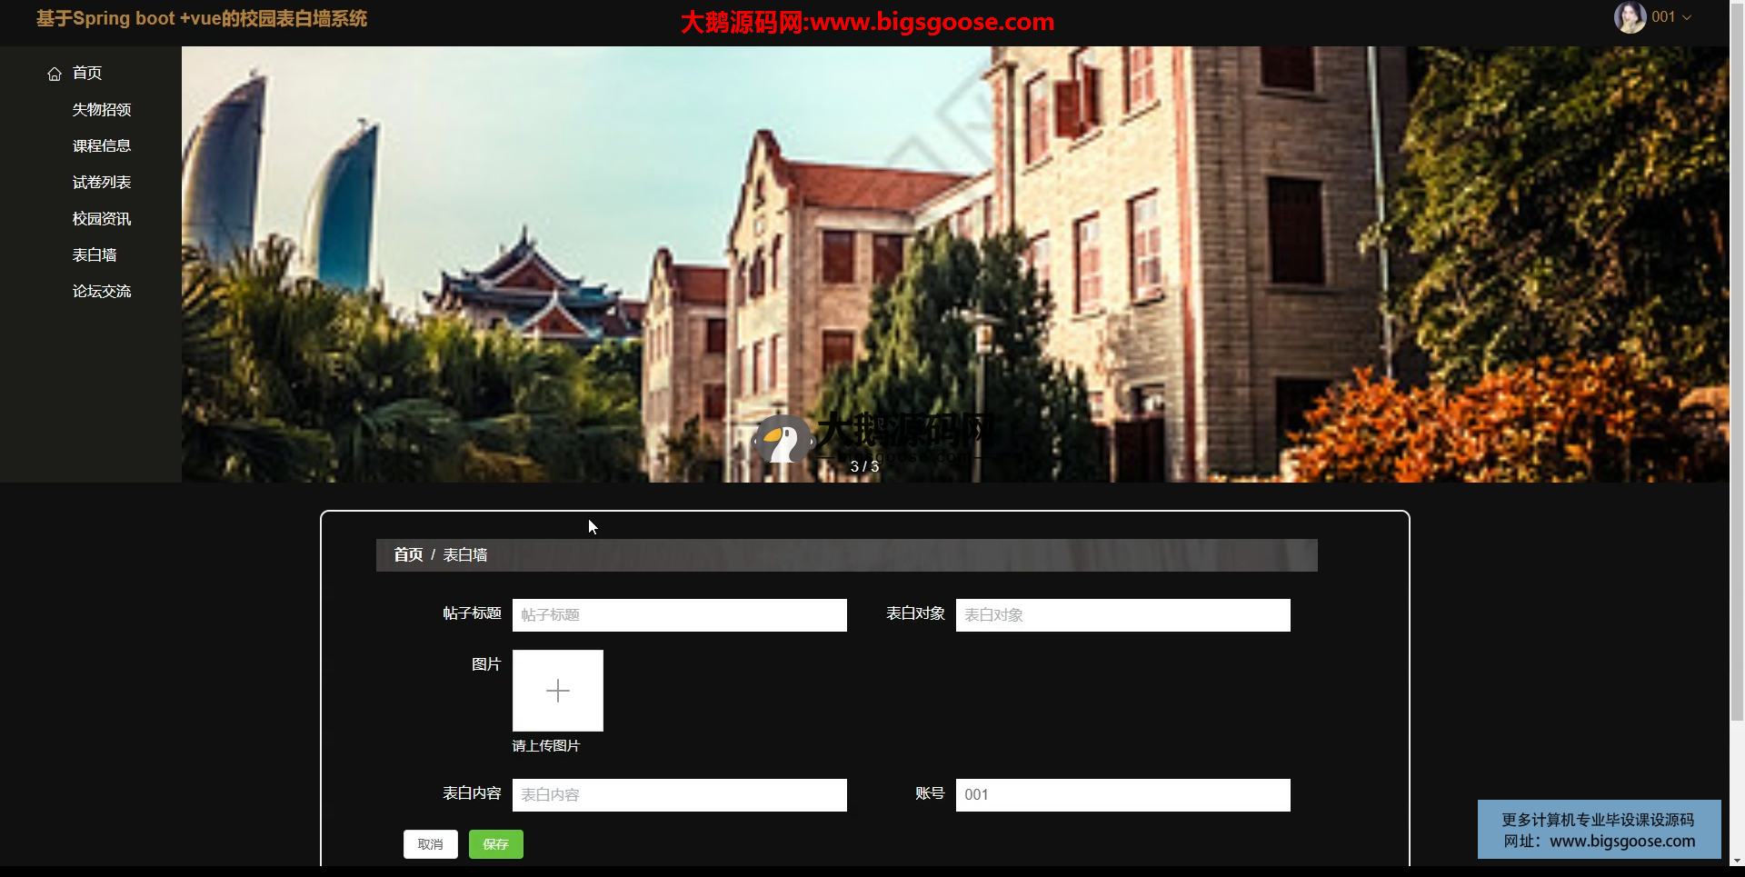Viewport: 1745px width, 877px height.
Task: Navigate to 论坛交流 in the sidebar
Action: (x=102, y=292)
